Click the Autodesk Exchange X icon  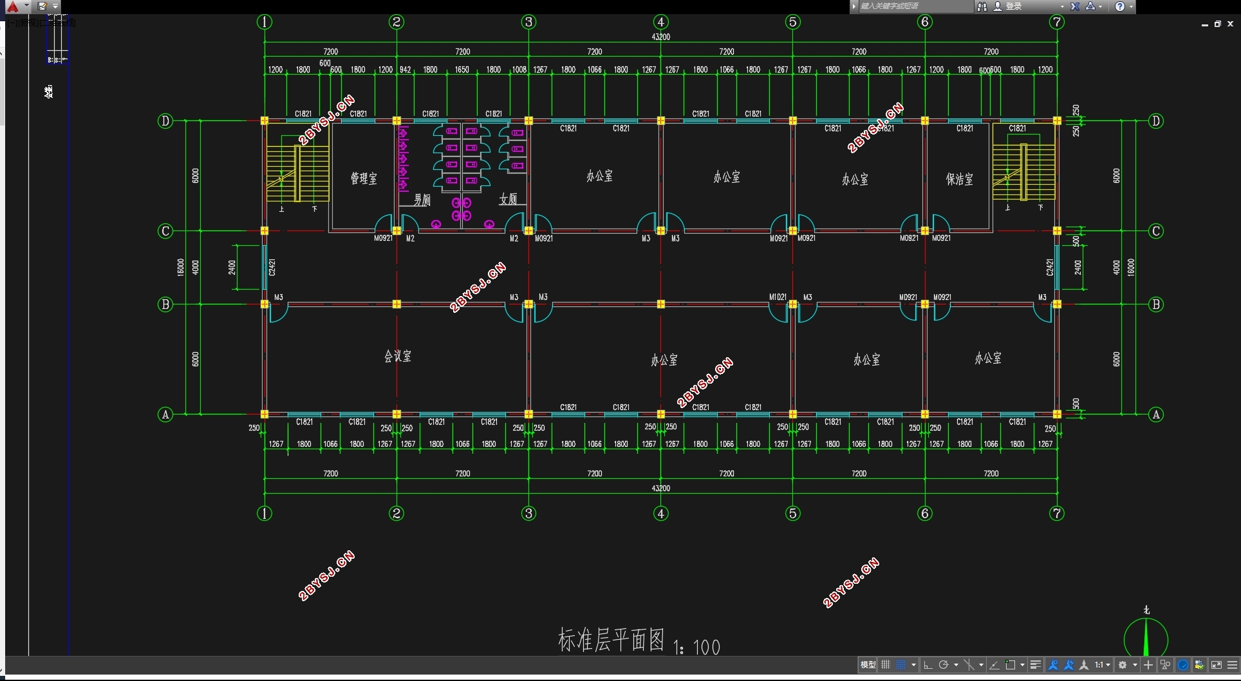coord(1075,6)
